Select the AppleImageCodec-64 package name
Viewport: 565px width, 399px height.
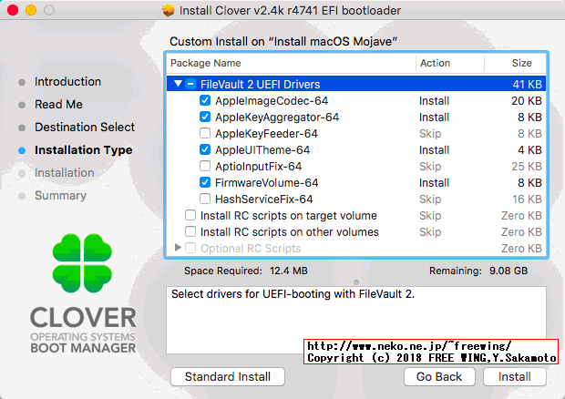272,101
